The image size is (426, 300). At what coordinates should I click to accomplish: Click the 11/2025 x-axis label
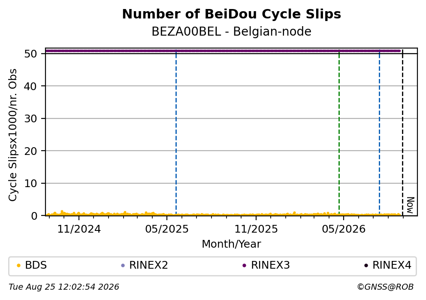point(256,229)
